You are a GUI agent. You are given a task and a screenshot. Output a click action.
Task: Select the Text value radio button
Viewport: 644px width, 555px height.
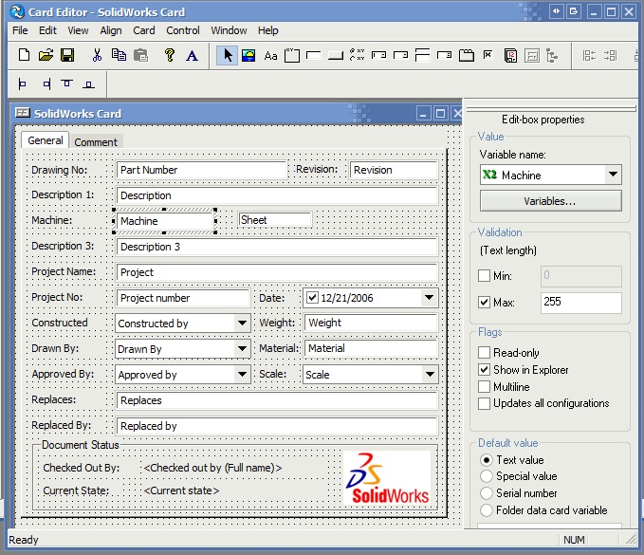pyautogui.click(x=487, y=460)
